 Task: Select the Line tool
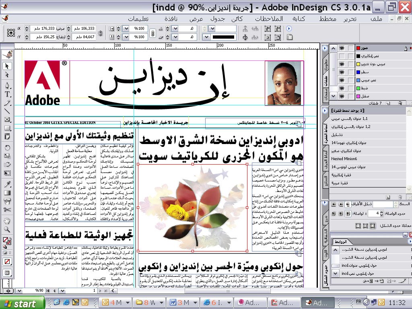click(x=7, y=111)
